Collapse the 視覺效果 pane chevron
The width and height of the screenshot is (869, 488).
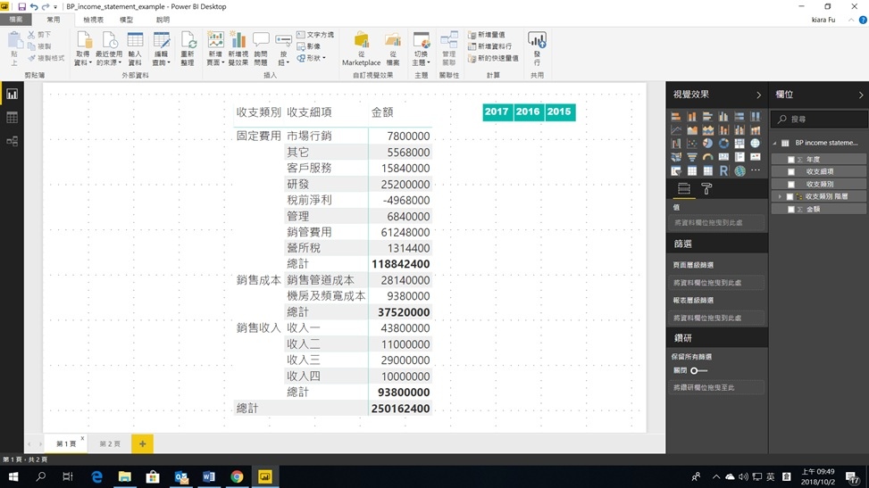[759, 95]
